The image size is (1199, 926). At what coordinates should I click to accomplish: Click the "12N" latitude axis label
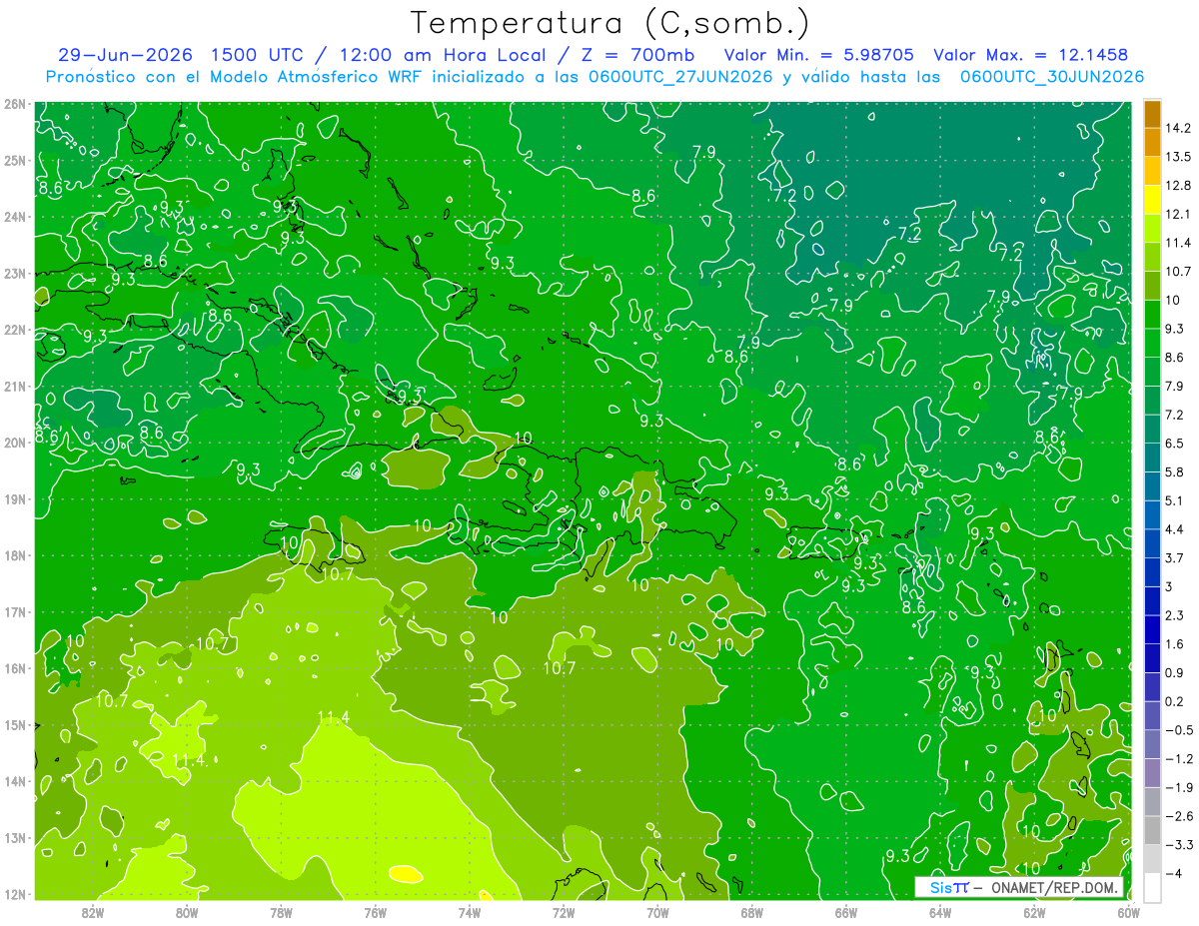pyautogui.click(x=14, y=894)
